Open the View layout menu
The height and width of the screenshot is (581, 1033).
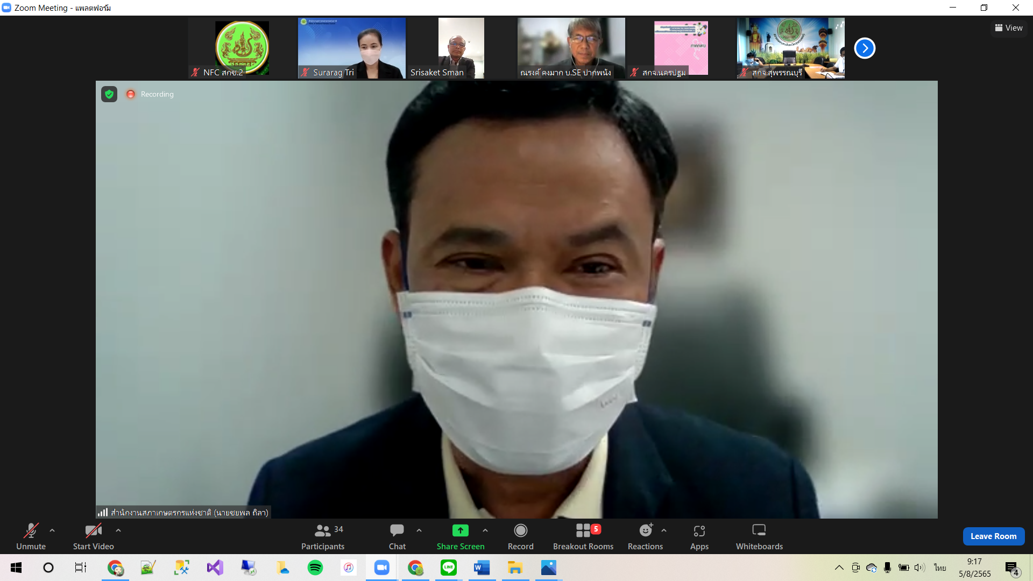coord(1009,28)
